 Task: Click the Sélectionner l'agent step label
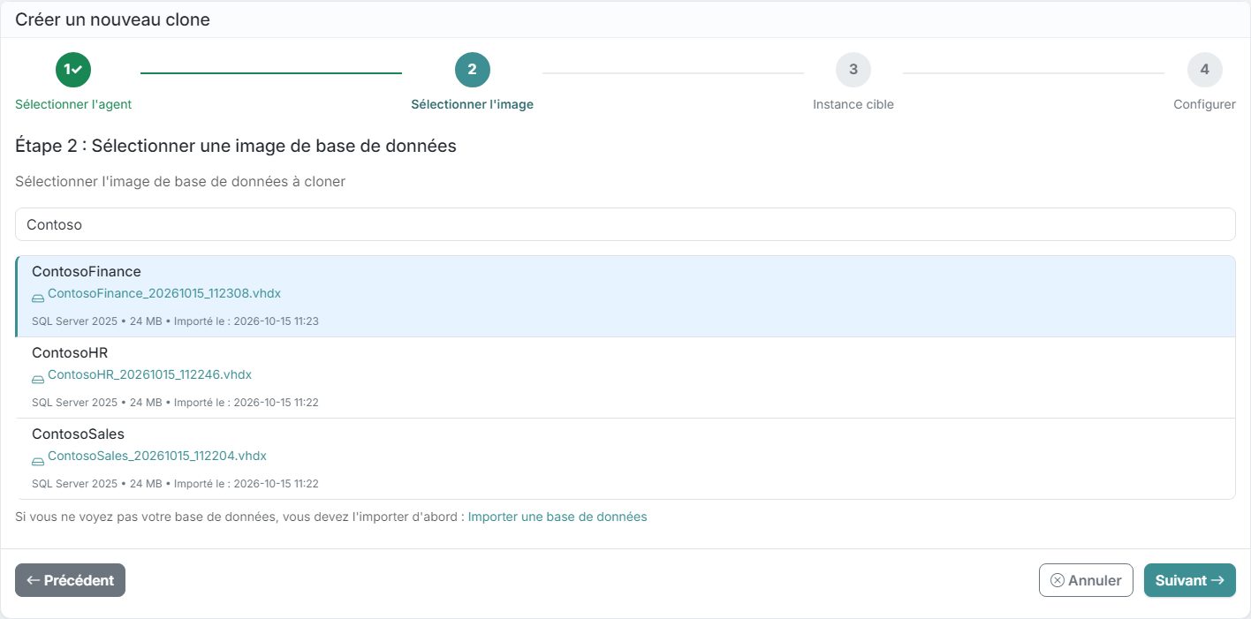[73, 104]
